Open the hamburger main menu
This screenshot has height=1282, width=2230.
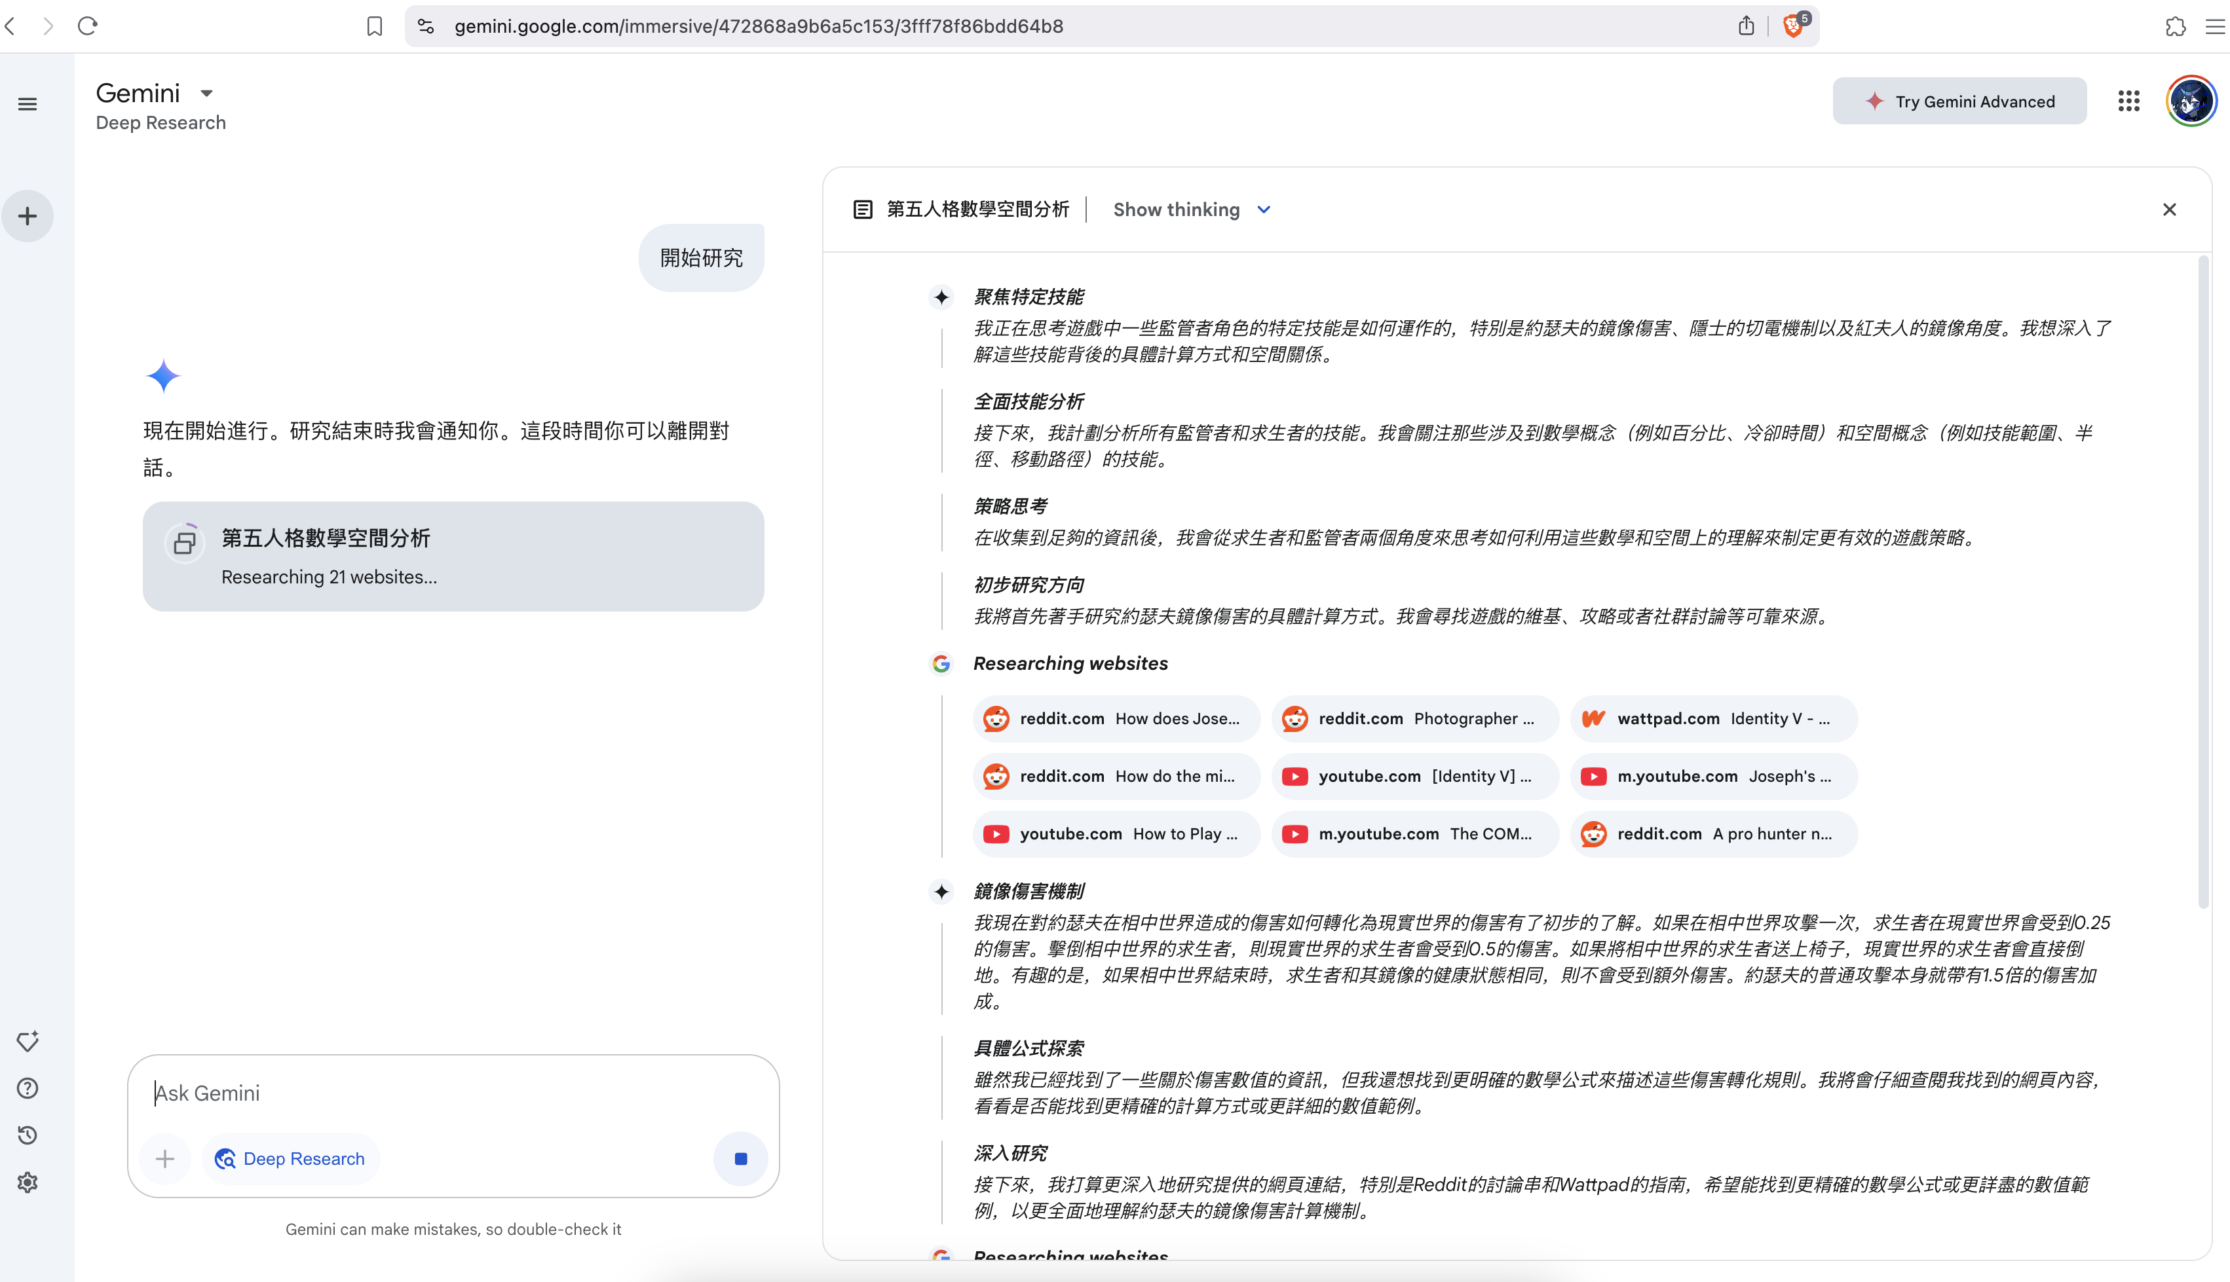[x=28, y=104]
